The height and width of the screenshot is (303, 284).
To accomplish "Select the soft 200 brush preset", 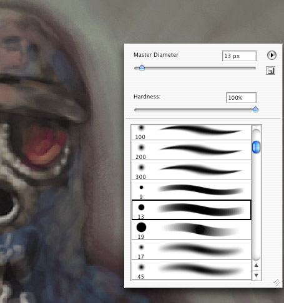I will (191, 150).
